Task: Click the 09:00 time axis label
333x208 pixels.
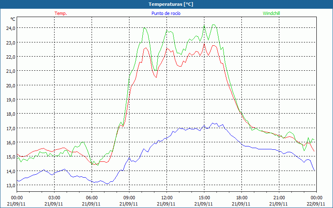Action: click(129, 198)
